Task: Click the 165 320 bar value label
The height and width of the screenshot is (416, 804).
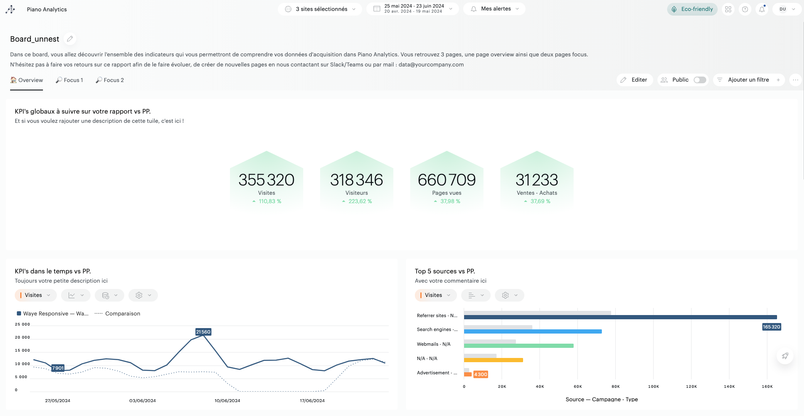Action: [772, 327]
